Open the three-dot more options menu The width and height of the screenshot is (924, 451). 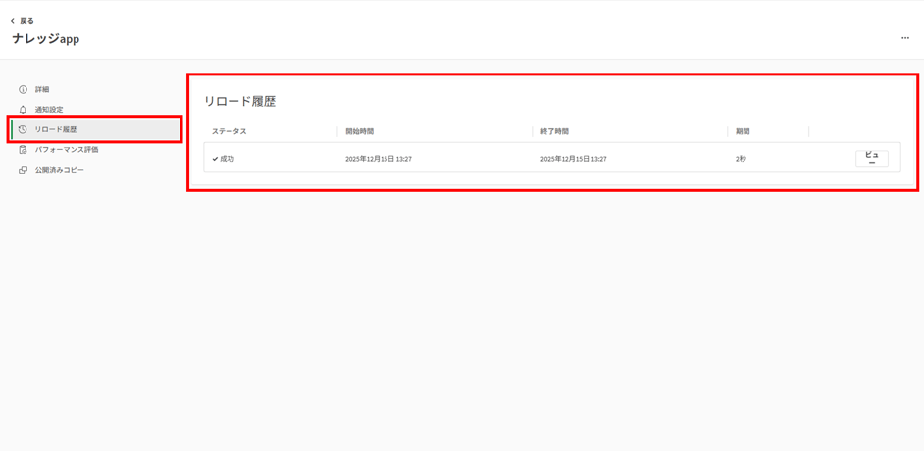904,39
